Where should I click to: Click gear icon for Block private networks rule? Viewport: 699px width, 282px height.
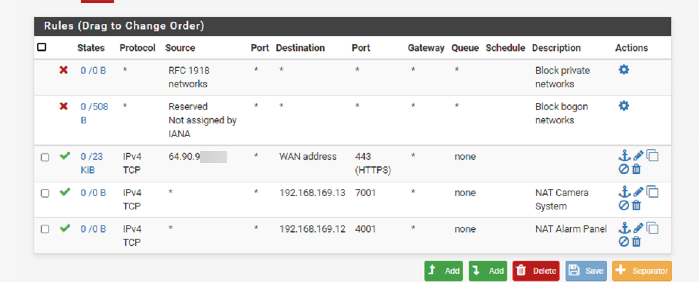(x=623, y=70)
